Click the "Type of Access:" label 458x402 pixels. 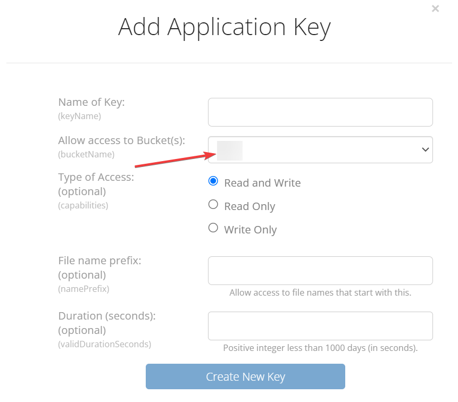click(x=96, y=177)
